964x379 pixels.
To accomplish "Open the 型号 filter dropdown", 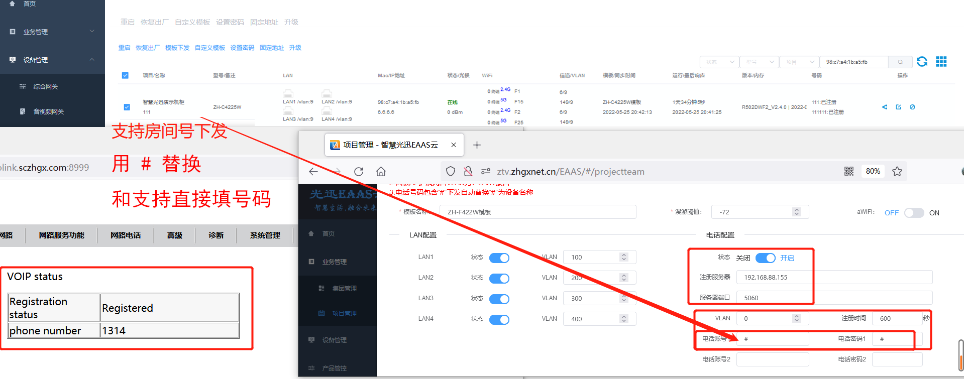I will pos(759,62).
